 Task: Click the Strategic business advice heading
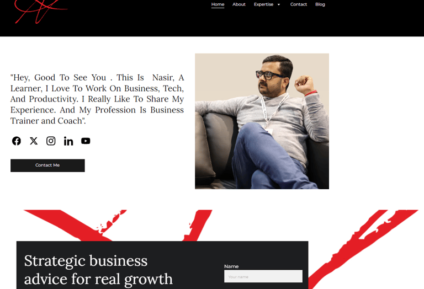(x=98, y=270)
